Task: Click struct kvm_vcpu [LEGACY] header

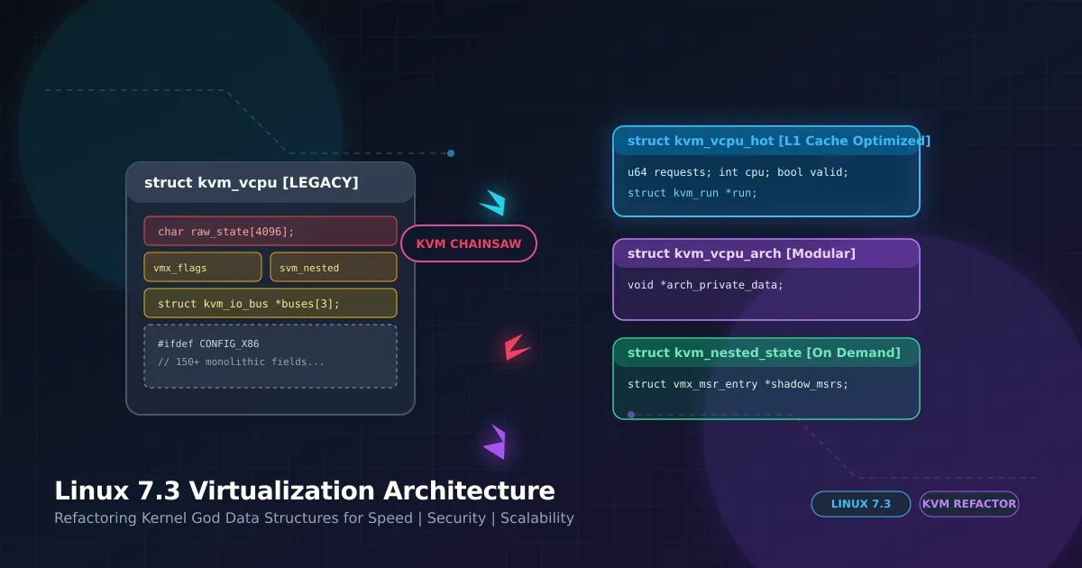Action: (270, 182)
